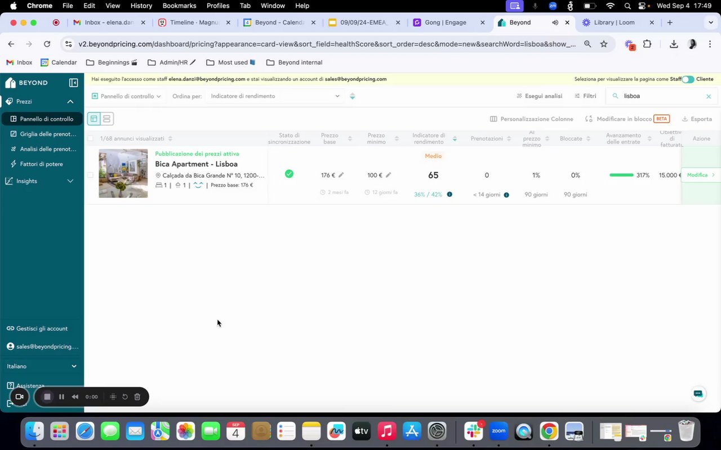Open Bica Apartment - Lisboa title
This screenshot has height=450, width=721.
196,164
